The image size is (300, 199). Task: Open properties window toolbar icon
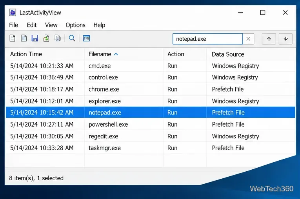(x=86, y=38)
